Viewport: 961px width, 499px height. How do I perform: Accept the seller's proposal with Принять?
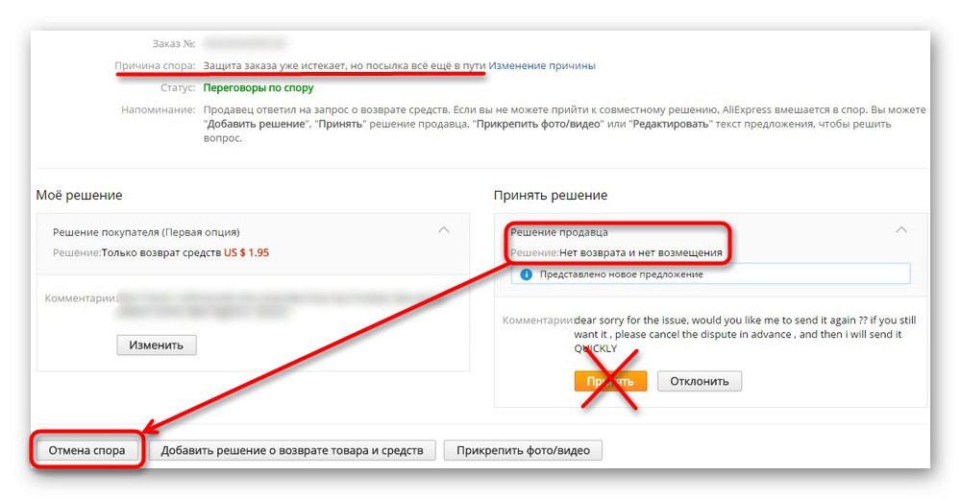click(610, 381)
